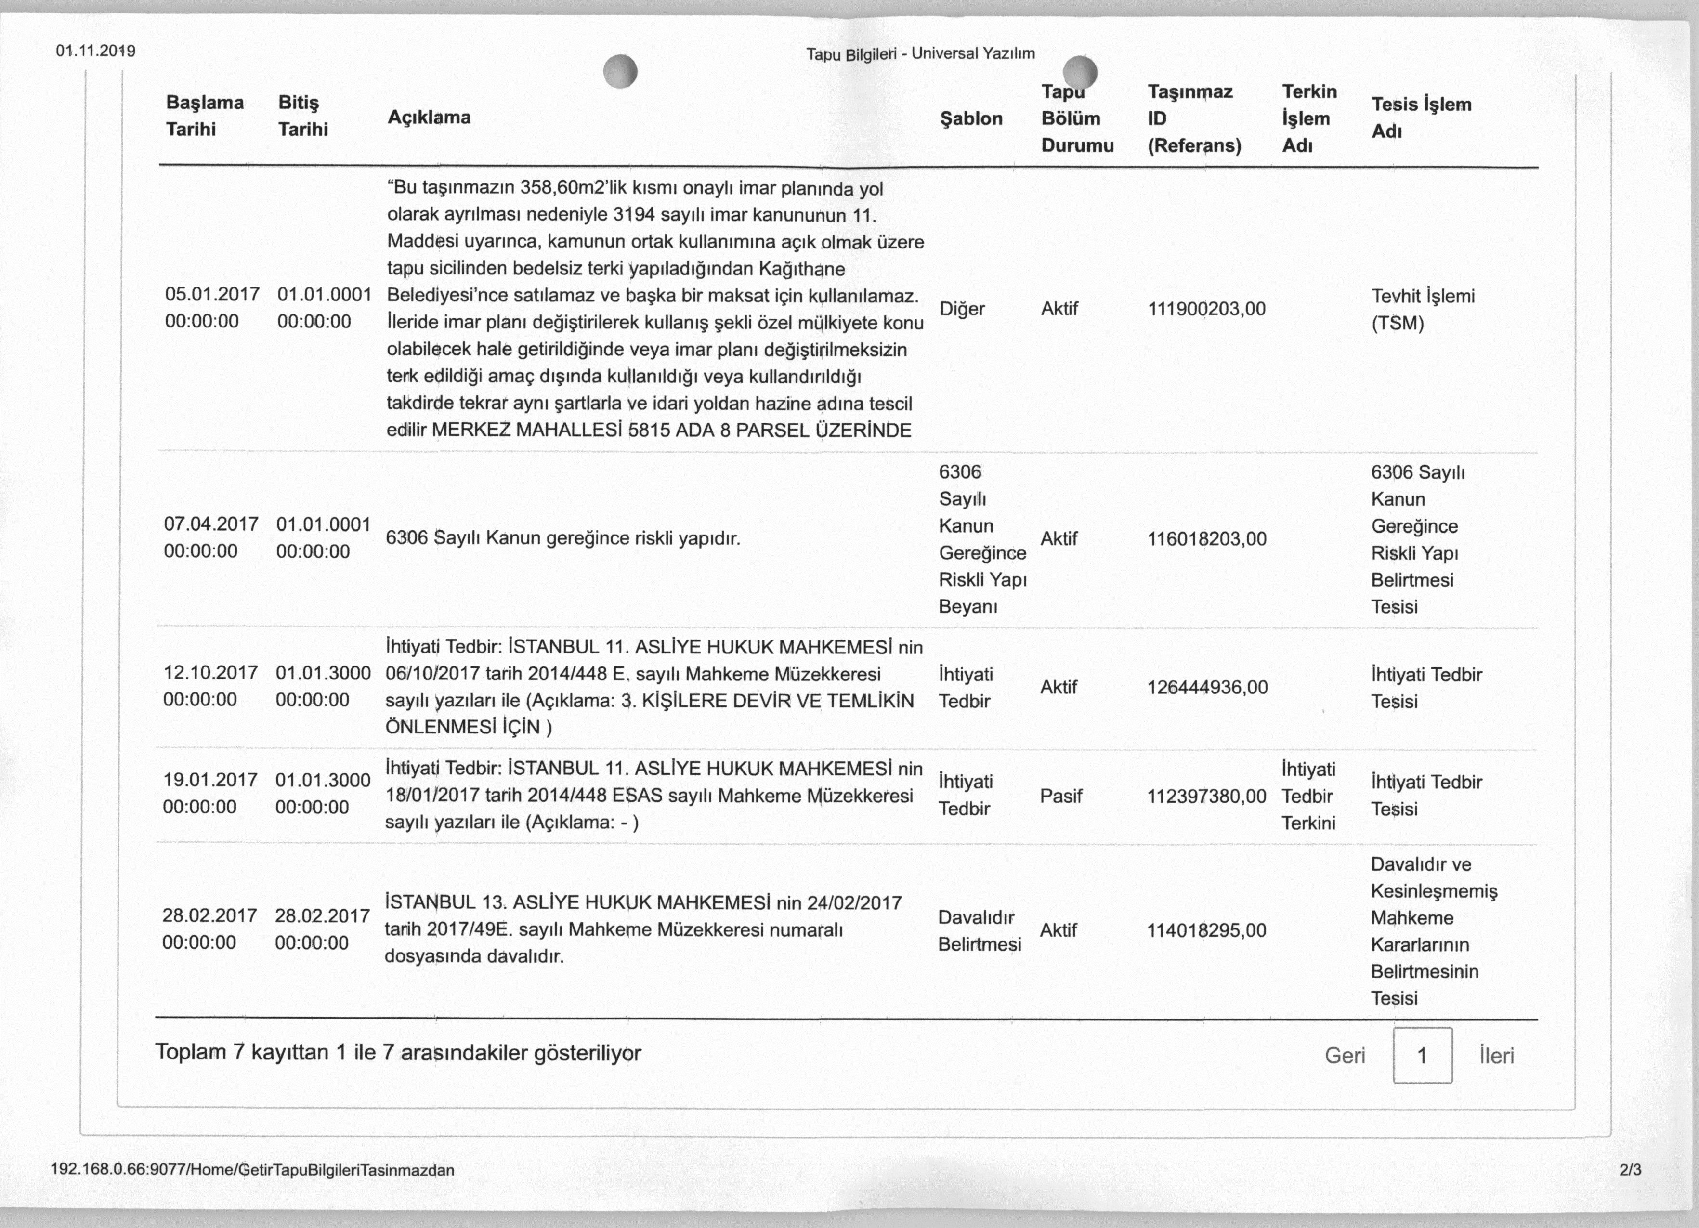Select the Pasif status cell

point(1061,796)
